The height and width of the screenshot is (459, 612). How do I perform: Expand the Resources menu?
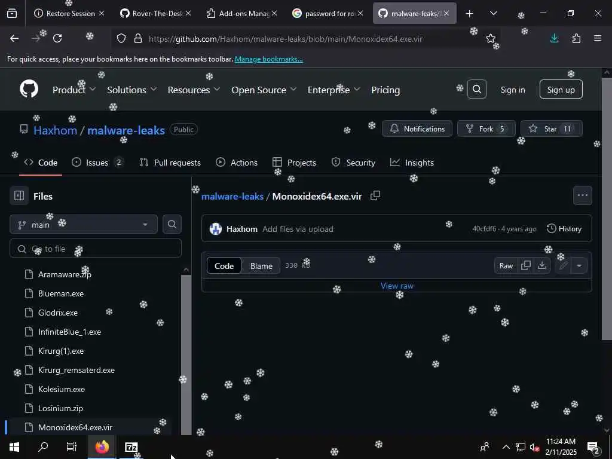(x=194, y=90)
